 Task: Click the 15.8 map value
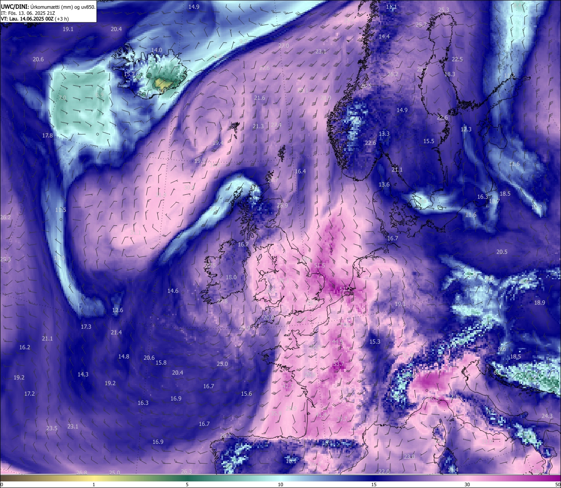[x=161, y=363]
